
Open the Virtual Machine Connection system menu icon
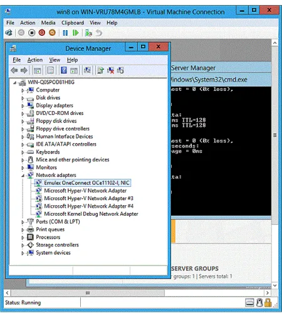(8, 11)
